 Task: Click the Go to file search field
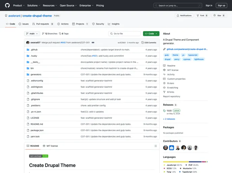pos(124,34)
